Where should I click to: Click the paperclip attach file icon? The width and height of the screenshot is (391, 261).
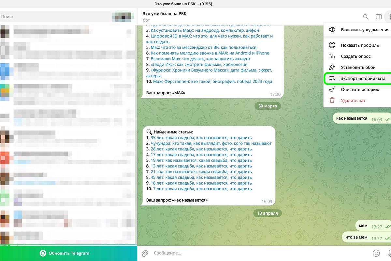tap(145, 253)
